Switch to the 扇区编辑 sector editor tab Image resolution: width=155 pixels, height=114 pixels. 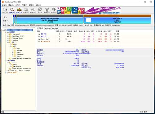pos(55,28)
